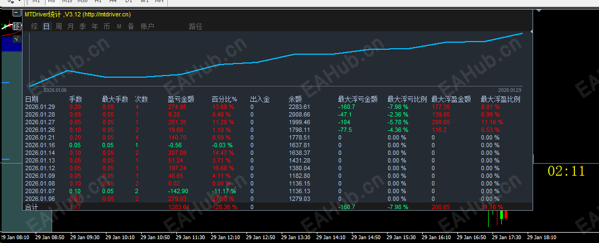This screenshot has height=243, width=599.
Task: Click the 次数 column header
Action: click(x=141, y=100)
